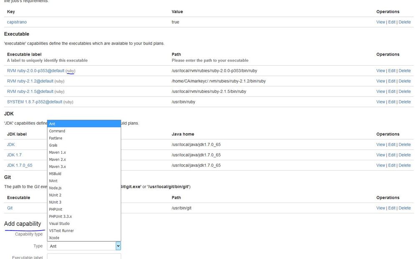Screen dimensions: 417x259
Task: Open RVM ruby-2.1.5@default link
Action: [30, 92]
